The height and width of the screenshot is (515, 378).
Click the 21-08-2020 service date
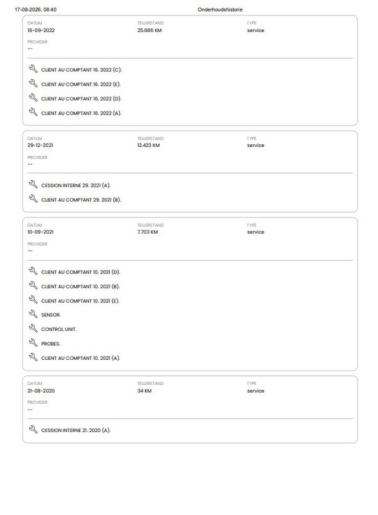click(41, 391)
